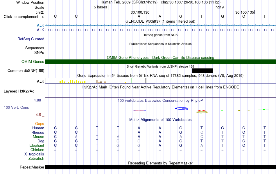Click the Sequences track label
The image size is (276, 174).
point(35,48)
